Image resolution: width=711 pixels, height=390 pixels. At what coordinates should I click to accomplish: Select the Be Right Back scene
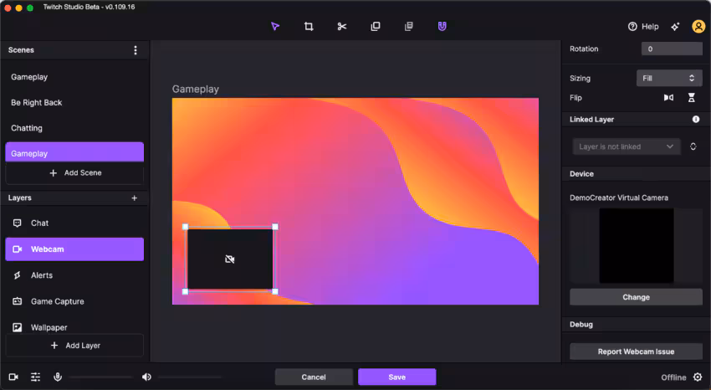(74, 102)
